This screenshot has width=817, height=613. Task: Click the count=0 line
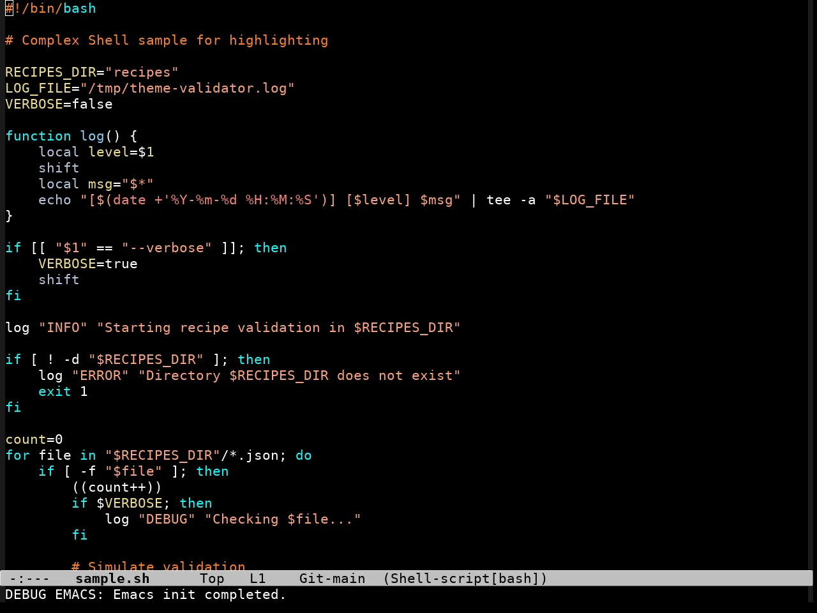pos(34,439)
